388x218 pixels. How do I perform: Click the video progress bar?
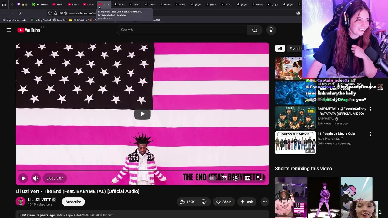click(142, 171)
